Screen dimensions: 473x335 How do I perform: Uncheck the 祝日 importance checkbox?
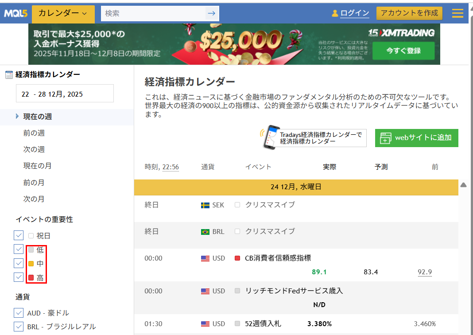pyautogui.click(x=19, y=236)
